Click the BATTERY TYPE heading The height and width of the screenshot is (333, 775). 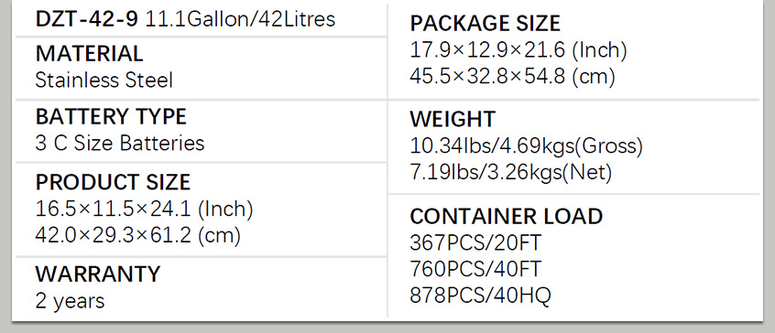point(111,116)
